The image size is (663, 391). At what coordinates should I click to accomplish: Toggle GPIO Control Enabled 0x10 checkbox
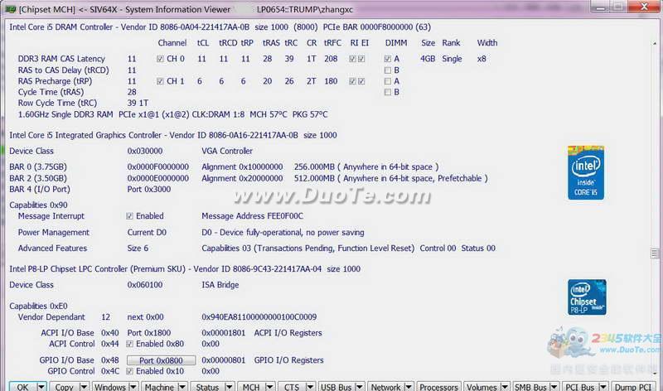tap(130, 371)
